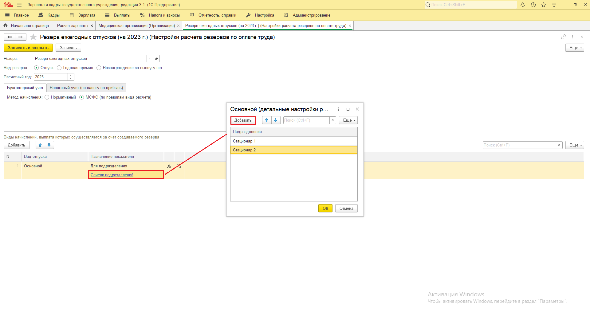
Task: Click fx formula icon in Основной row
Action: 169,166
